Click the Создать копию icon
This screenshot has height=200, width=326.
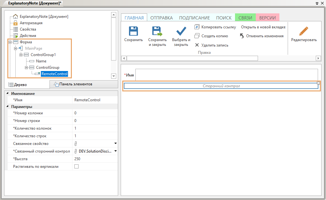(x=197, y=36)
